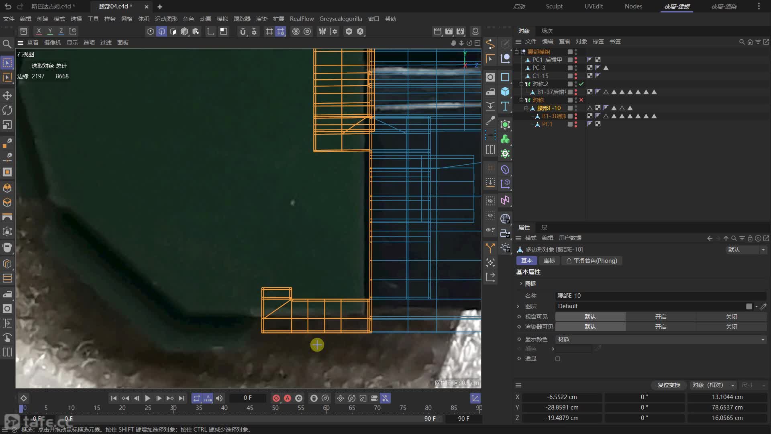Image resolution: width=771 pixels, height=434 pixels.
Task: Add a Text spline object
Action: click(x=505, y=106)
